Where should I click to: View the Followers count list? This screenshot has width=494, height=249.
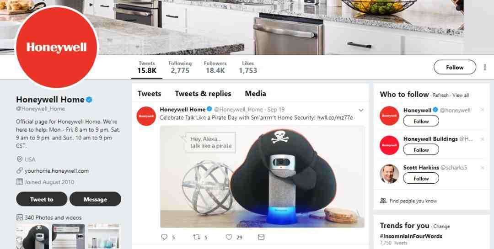pyautogui.click(x=215, y=67)
